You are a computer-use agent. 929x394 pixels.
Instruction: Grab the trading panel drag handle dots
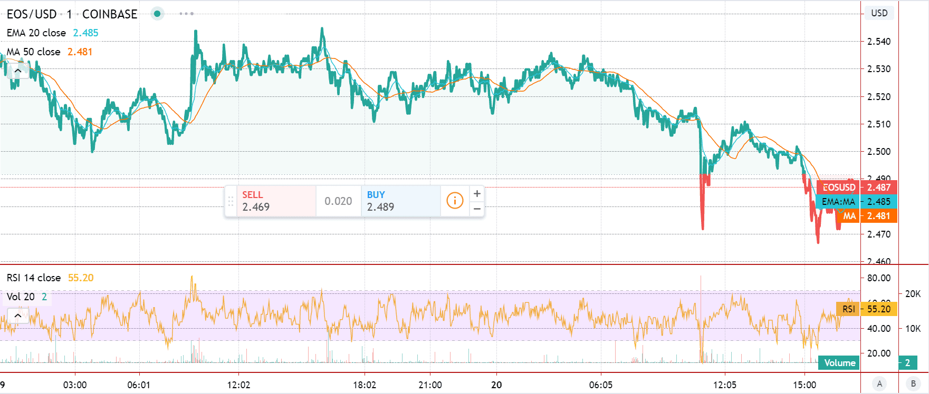click(x=231, y=201)
